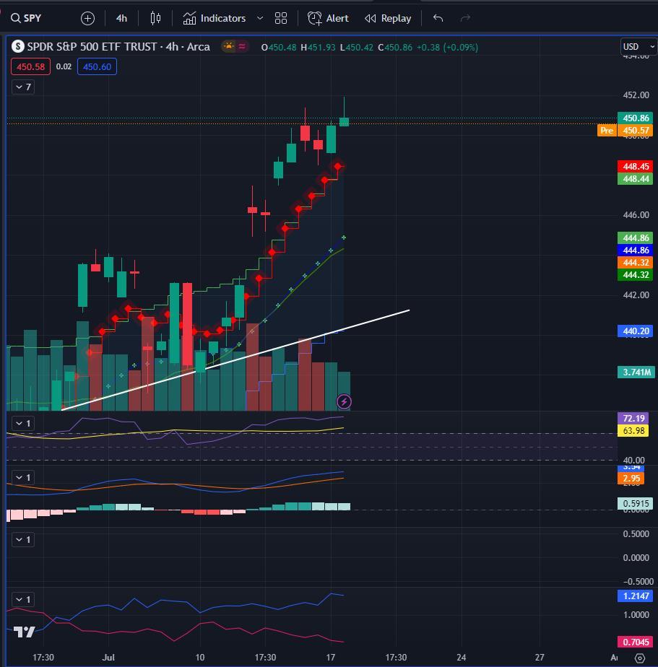Open the 4h interval selector

[x=122, y=18]
